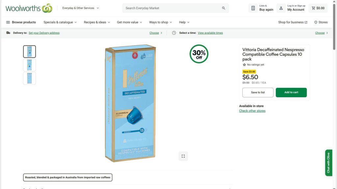This screenshot has height=189, width=337.
Task: Click the Woolworths logo
Action: coord(29,8)
